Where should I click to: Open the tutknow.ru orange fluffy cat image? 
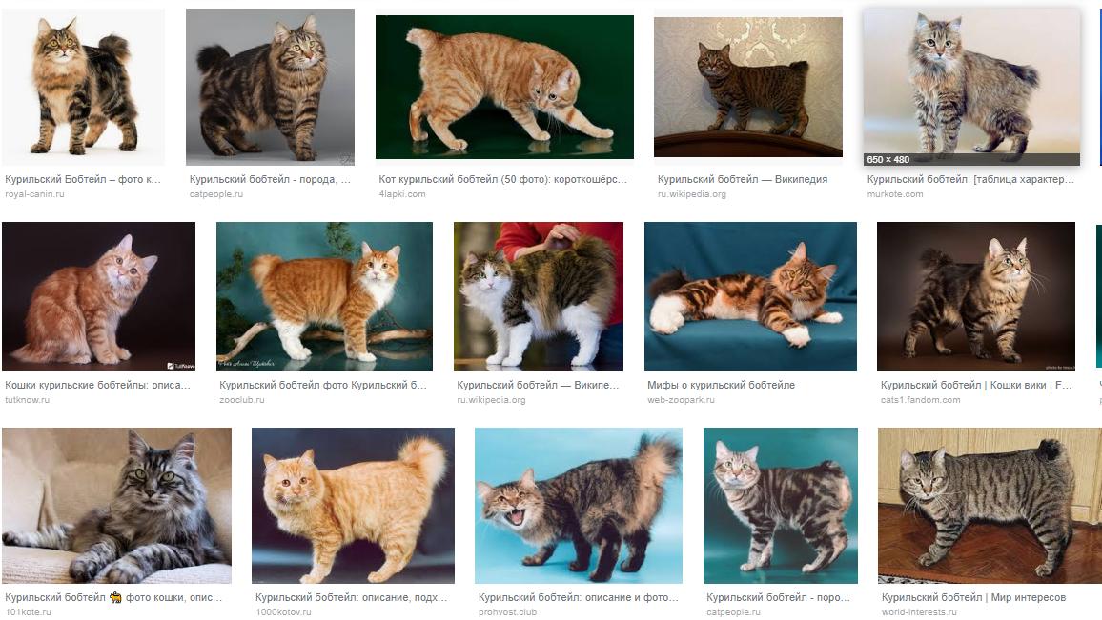pos(98,296)
